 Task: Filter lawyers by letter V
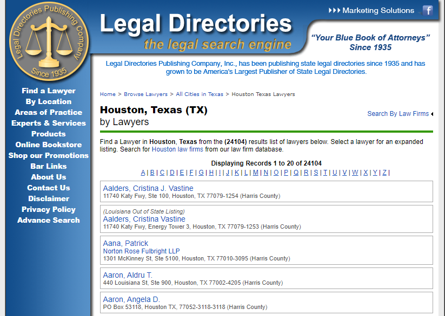pyautogui.click(x=344, y=173)
